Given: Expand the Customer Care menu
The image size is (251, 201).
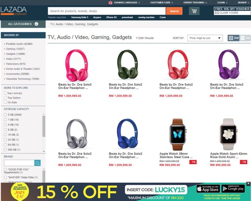Looking at the screenshot, I should coord(162,3).
